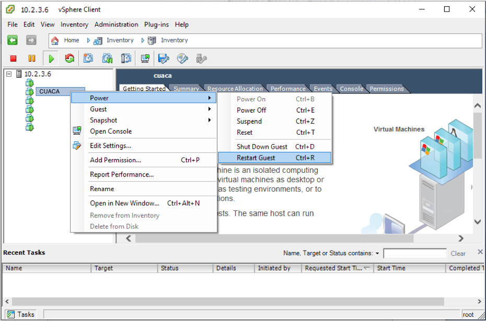Switch to the Console tab
486x321 pixels.
tap(352, 89)
